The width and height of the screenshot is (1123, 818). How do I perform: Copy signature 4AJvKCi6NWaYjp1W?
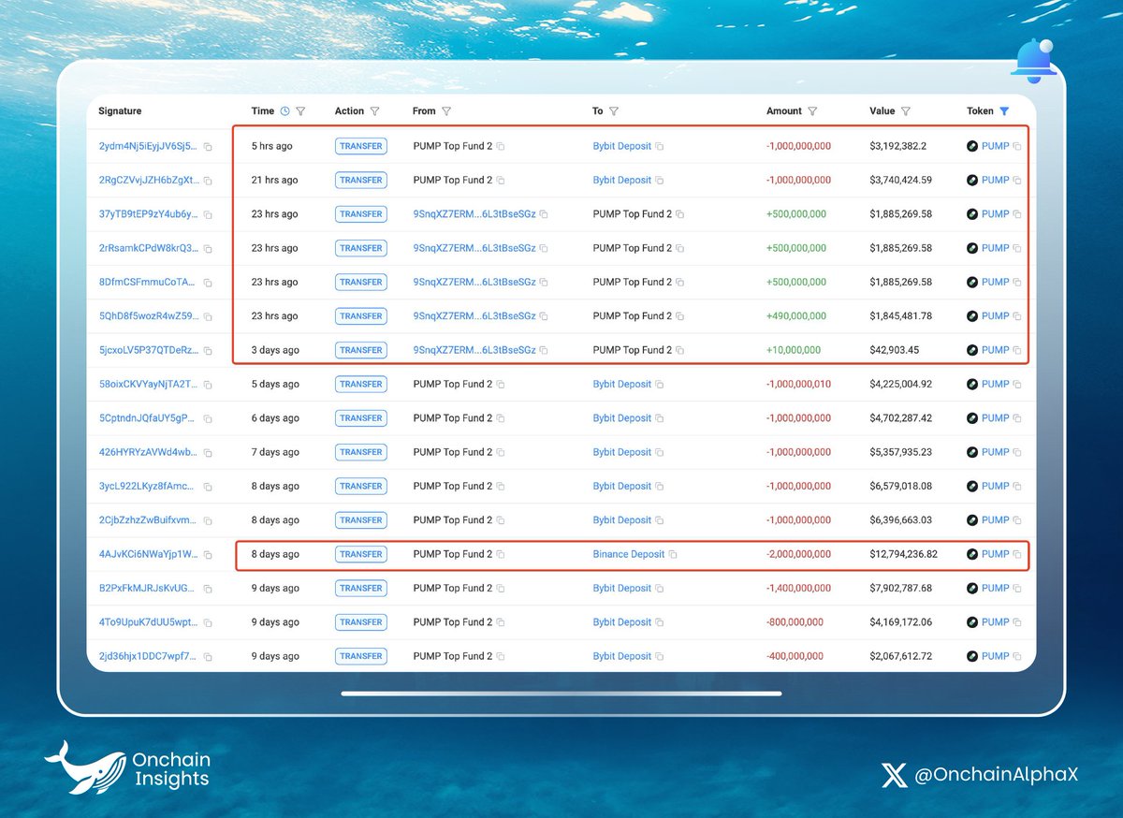coord(208,555)
